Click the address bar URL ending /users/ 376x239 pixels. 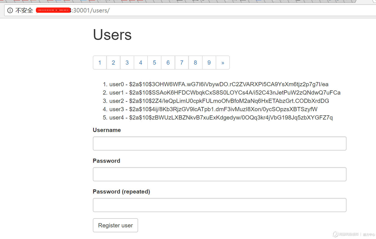click(73, 11)
